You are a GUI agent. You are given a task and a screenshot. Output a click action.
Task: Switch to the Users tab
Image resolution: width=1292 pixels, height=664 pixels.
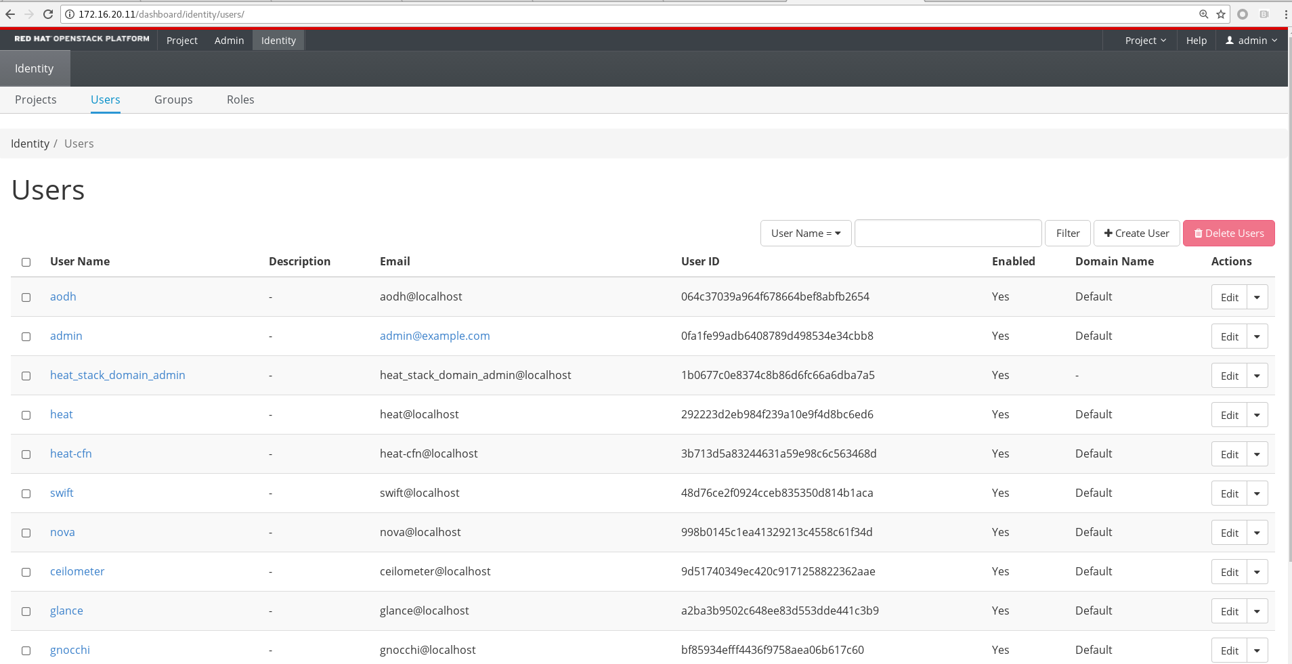[x=106, y=99]
